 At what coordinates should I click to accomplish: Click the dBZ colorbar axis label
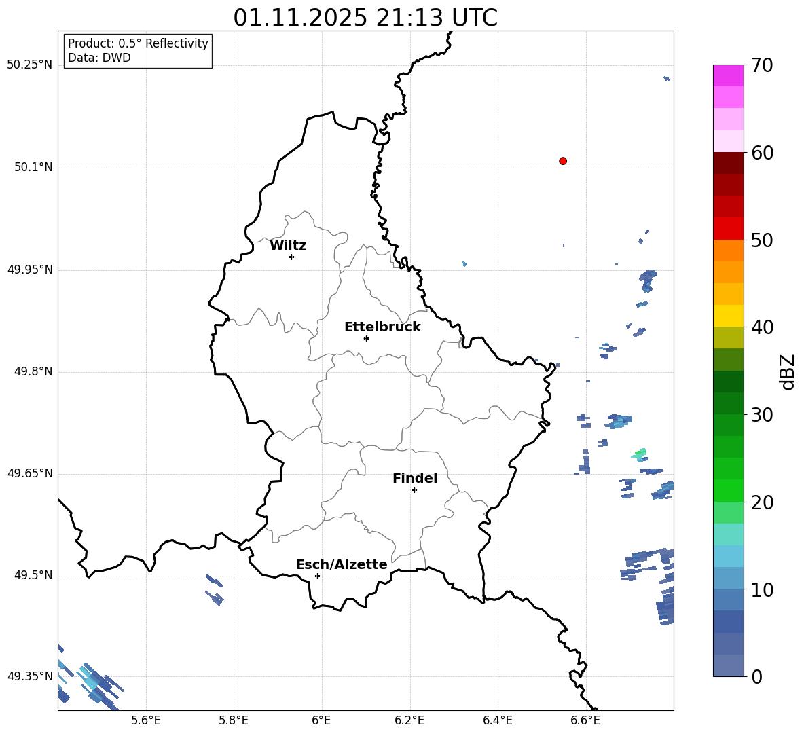coord(787,371)
